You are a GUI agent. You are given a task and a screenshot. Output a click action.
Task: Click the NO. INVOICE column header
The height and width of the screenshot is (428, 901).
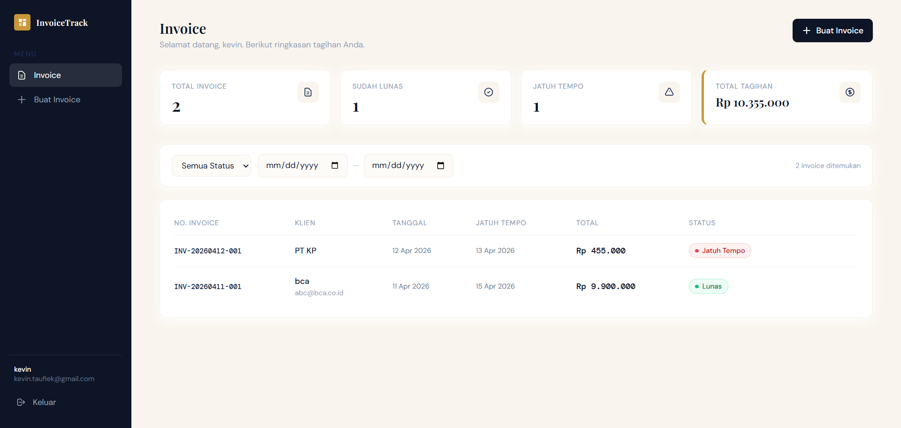click(196, 223)
